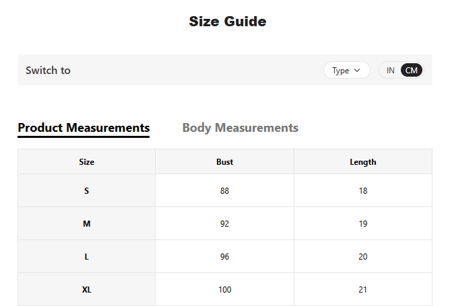Select the XL size row label
Viewport: 452px width, 306px height.
86,290
